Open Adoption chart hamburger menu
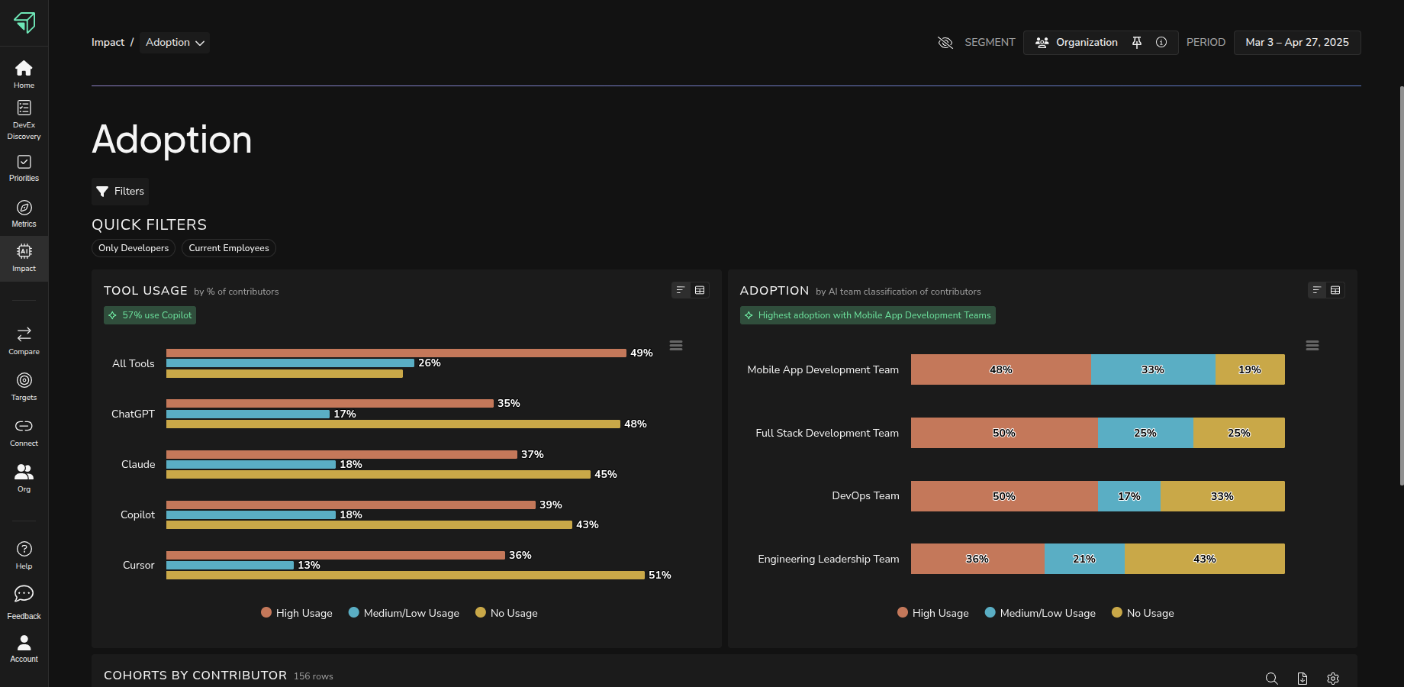 pos(1312,346)
